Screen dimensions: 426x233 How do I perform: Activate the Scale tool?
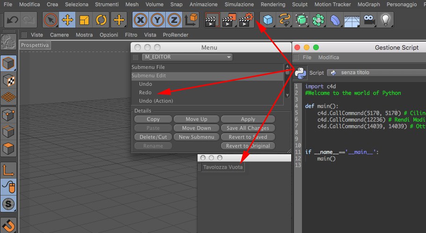point(84,20)
